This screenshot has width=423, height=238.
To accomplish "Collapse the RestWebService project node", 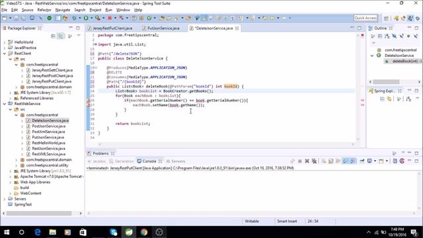I will [x=5, y=104].
